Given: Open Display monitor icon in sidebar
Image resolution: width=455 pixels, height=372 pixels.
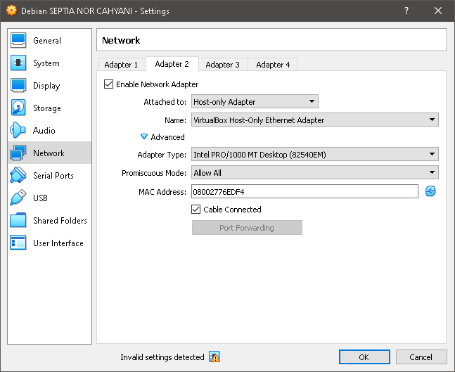Looking at the screenshot, I should pos(18,85).
